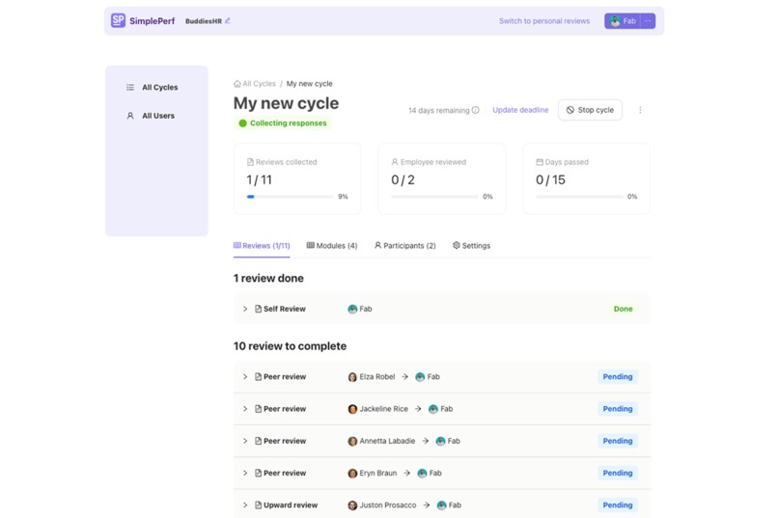Click the Reviews collected progress bar
This screenshot has width=778, height=518.
click(x=291, y=197)
